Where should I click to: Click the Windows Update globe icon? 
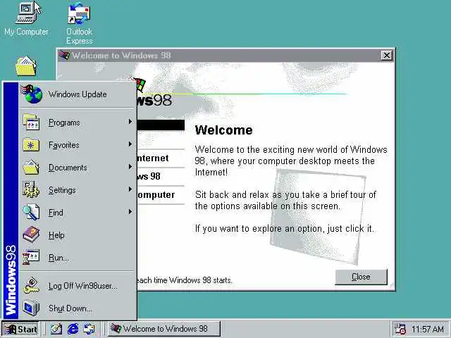[32, 94]
